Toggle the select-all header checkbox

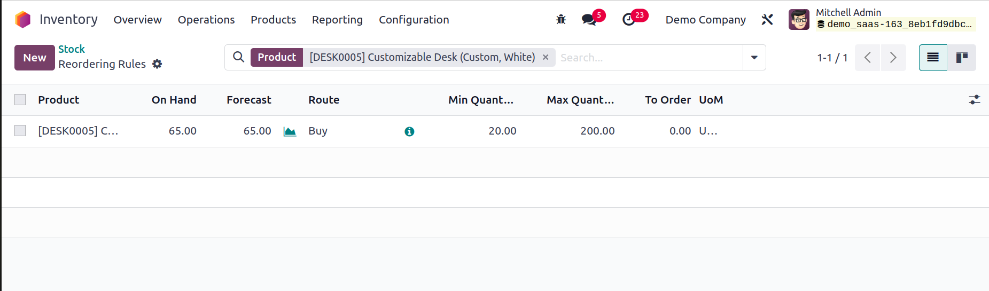point(20,100)
